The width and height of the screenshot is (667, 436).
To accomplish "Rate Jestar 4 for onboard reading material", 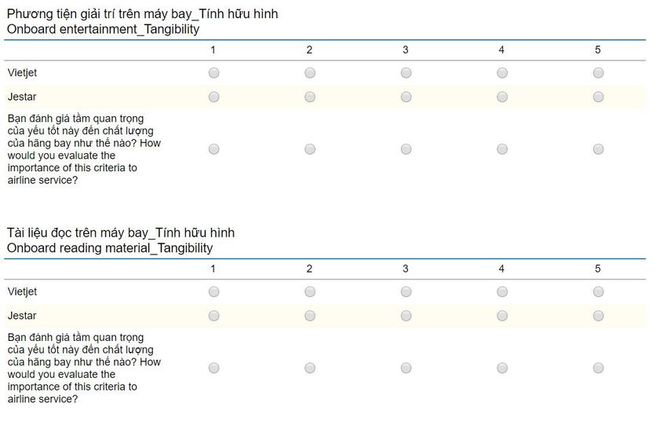I will pos(502,316).
